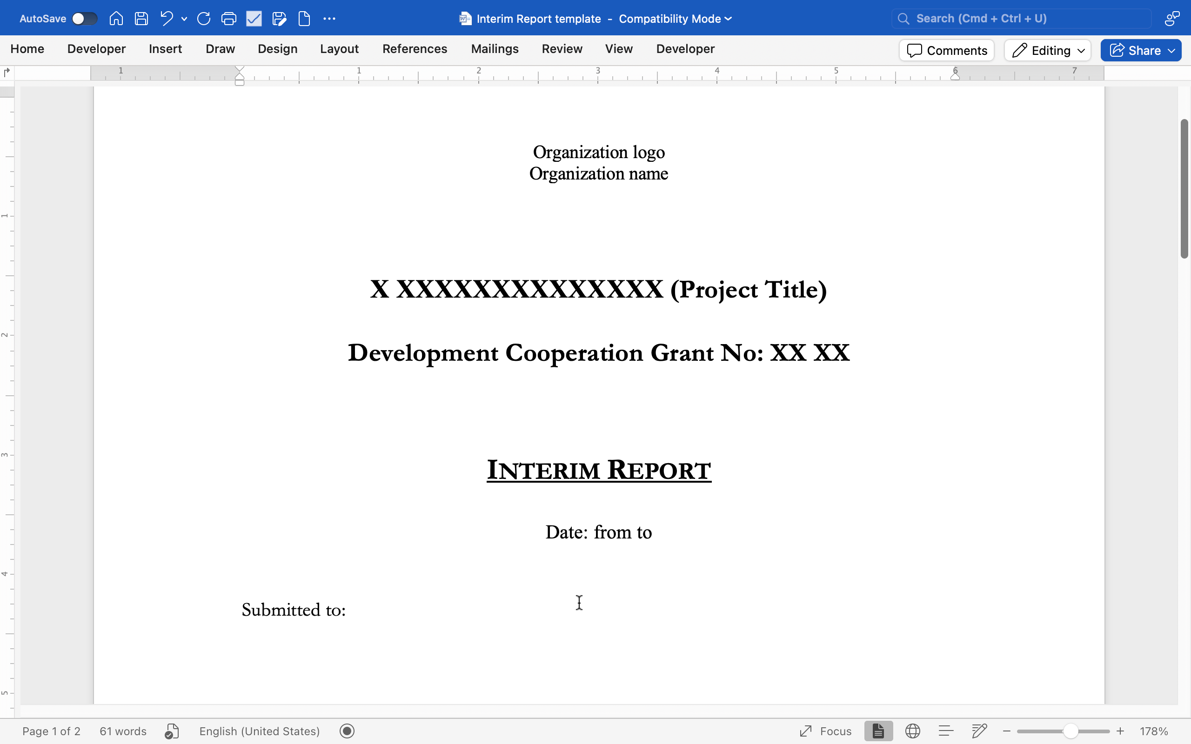
Task: Toggle the AutoSave switch
Action: tap(84, 19)
